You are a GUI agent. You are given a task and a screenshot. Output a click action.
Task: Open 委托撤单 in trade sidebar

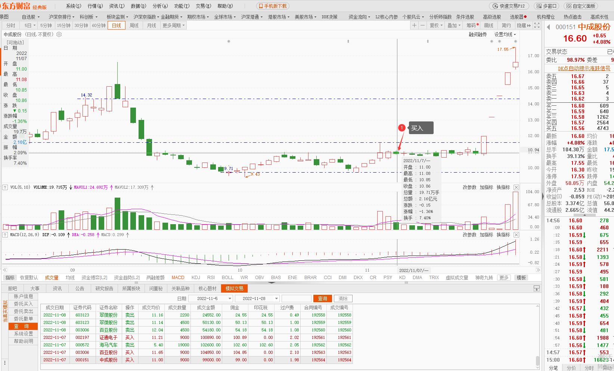click(24, 319)
